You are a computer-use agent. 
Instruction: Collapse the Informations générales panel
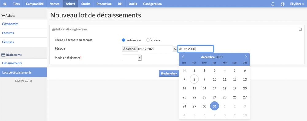pyautogui.click(x=300, y=29)
